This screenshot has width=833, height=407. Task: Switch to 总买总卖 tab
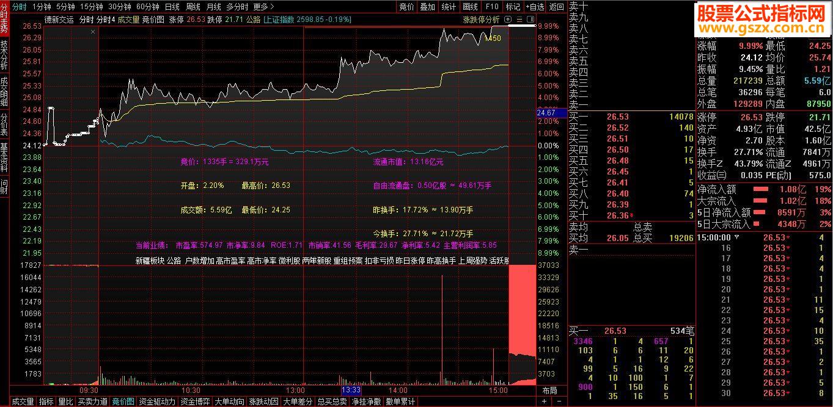pyautogui.click(x=332, y=402)
